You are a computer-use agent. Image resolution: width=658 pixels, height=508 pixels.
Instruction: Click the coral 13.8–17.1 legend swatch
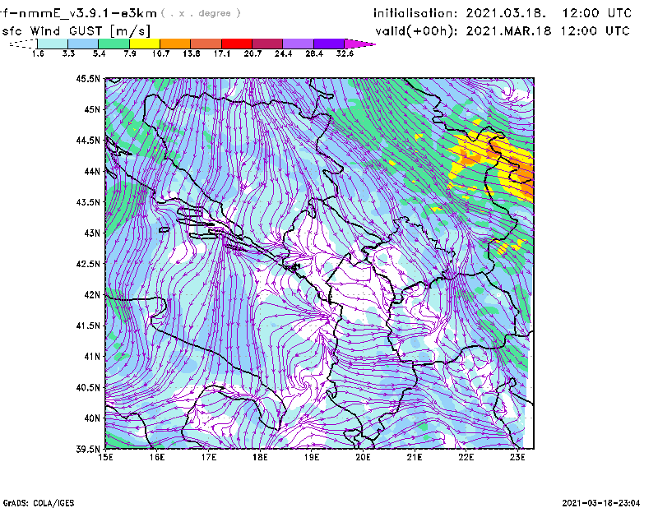click(206, 44)
